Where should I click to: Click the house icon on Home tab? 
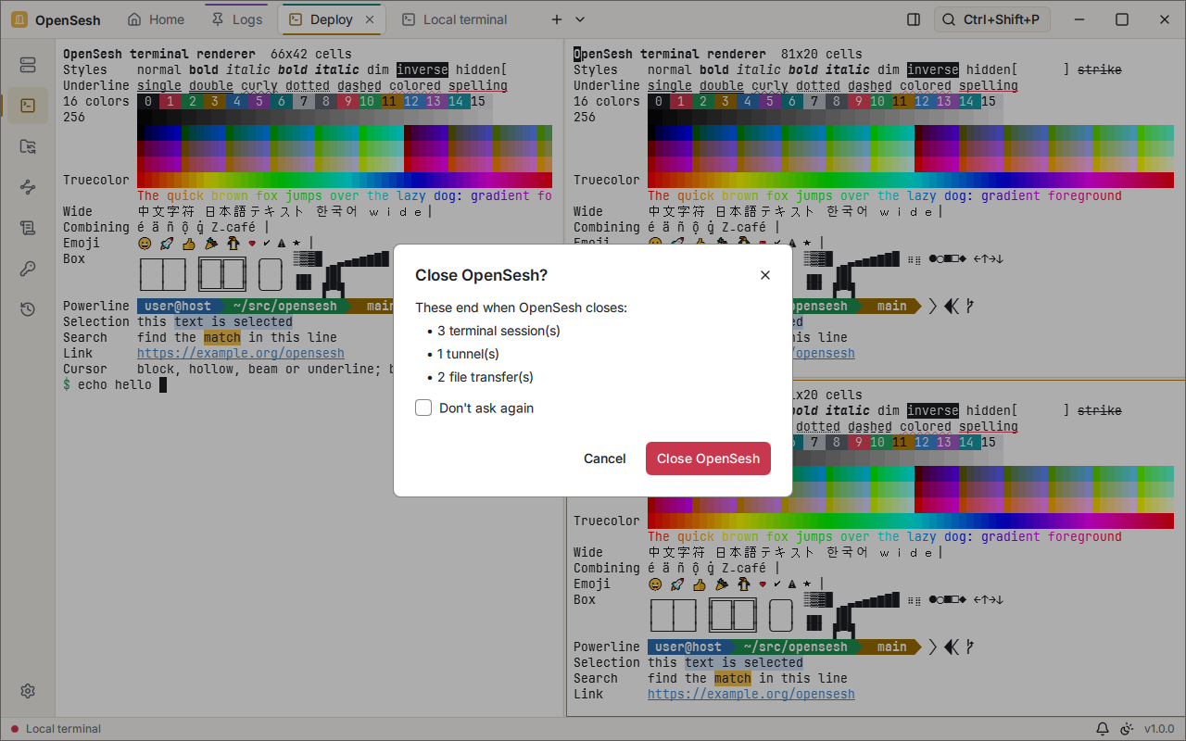pos(135,19)
